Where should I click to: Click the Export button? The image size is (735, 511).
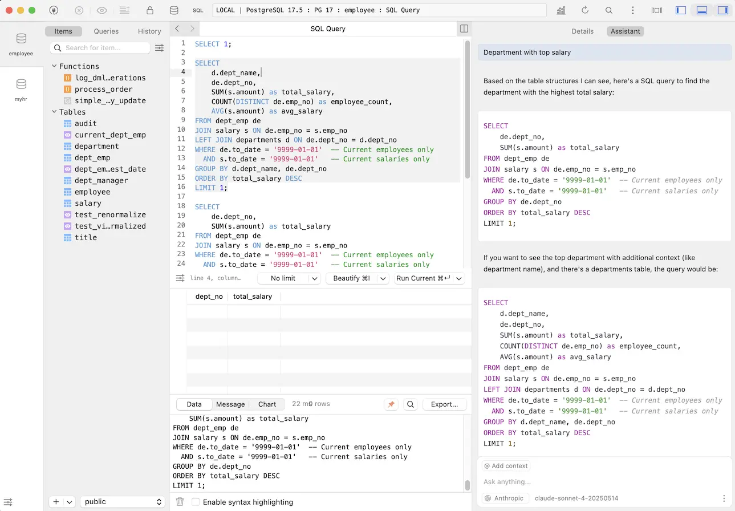coord(444,404)
